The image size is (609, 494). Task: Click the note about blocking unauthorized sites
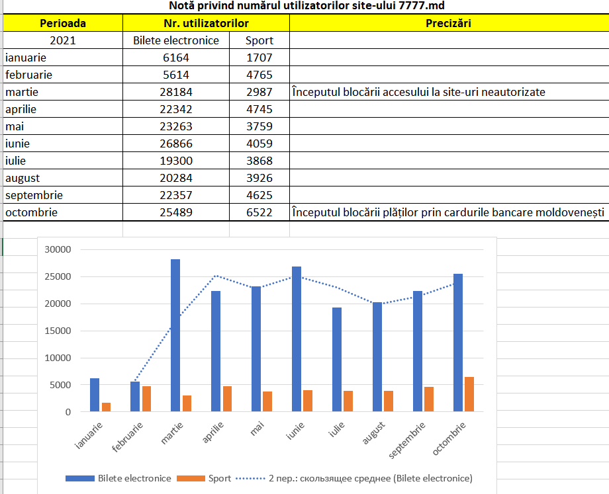tap(418, 92)
